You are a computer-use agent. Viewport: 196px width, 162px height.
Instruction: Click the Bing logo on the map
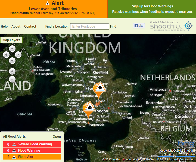tap(186, 143)
